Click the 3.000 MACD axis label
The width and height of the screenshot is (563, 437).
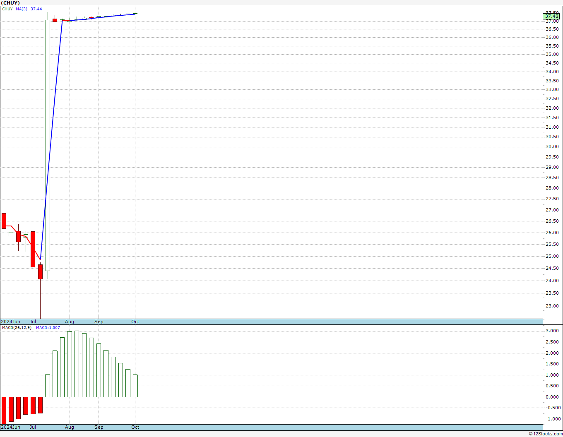click(552, 331)
